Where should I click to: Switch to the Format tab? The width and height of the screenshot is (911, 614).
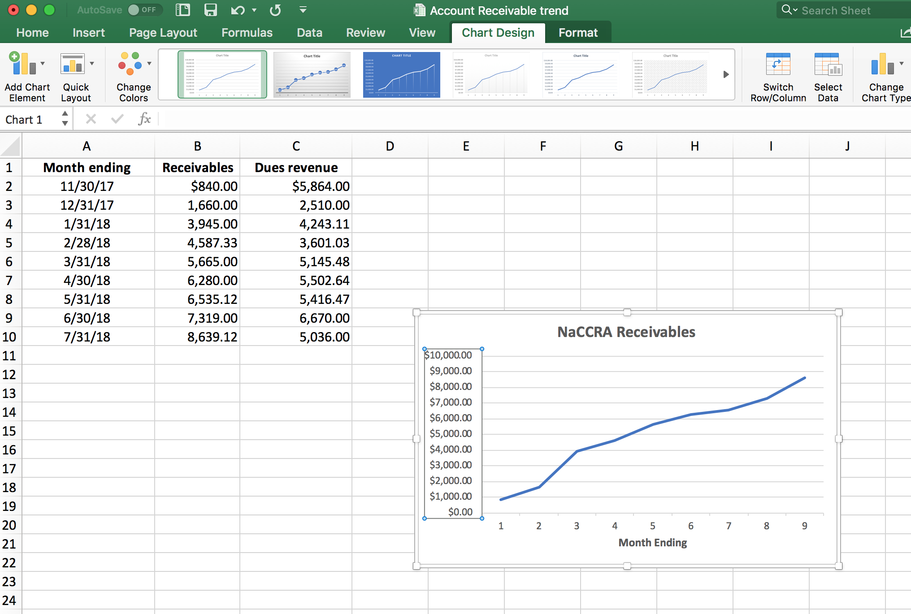click(x=577, y=33)
